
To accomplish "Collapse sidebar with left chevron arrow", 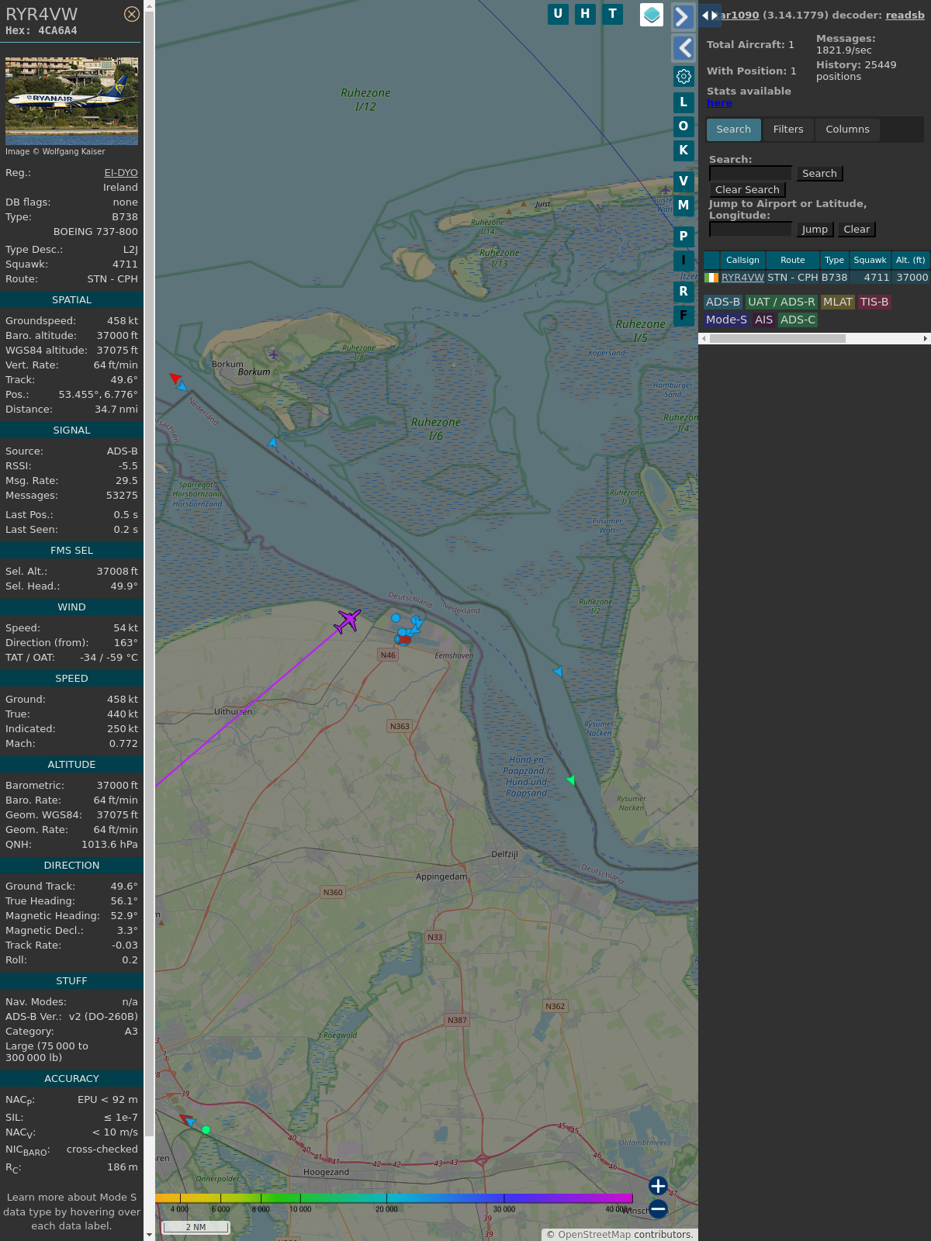I will [x=683, y=48].
